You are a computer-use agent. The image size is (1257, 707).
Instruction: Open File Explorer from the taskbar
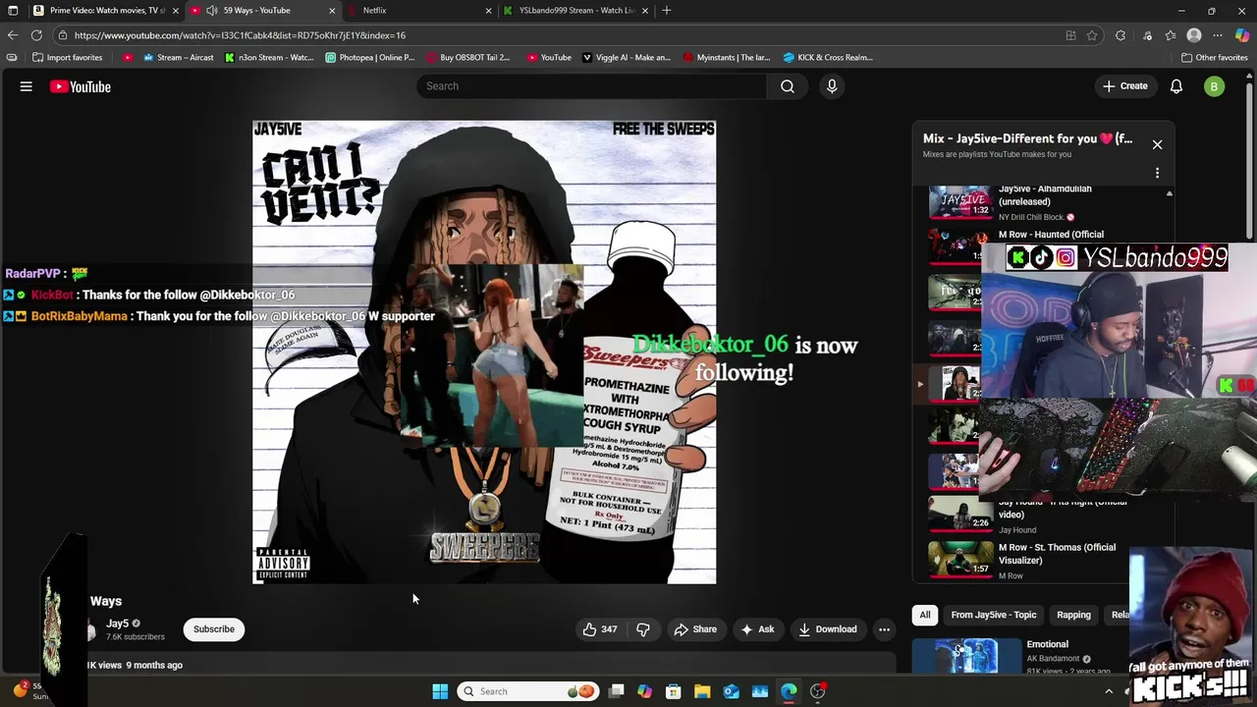(702, 691)
